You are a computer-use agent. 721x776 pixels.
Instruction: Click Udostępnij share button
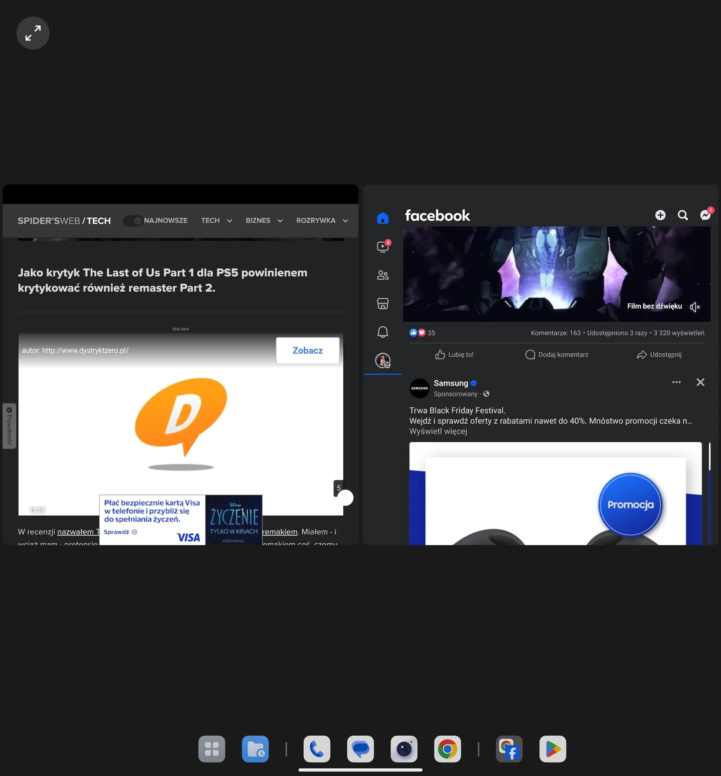659,354
